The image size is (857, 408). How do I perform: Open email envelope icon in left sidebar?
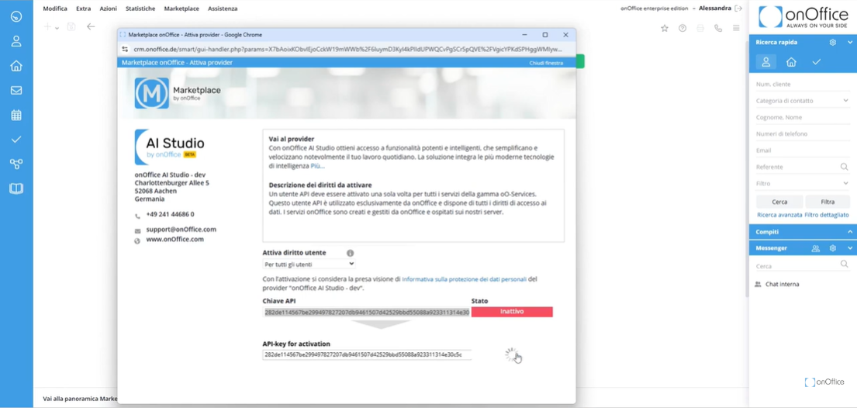point(16,90)
